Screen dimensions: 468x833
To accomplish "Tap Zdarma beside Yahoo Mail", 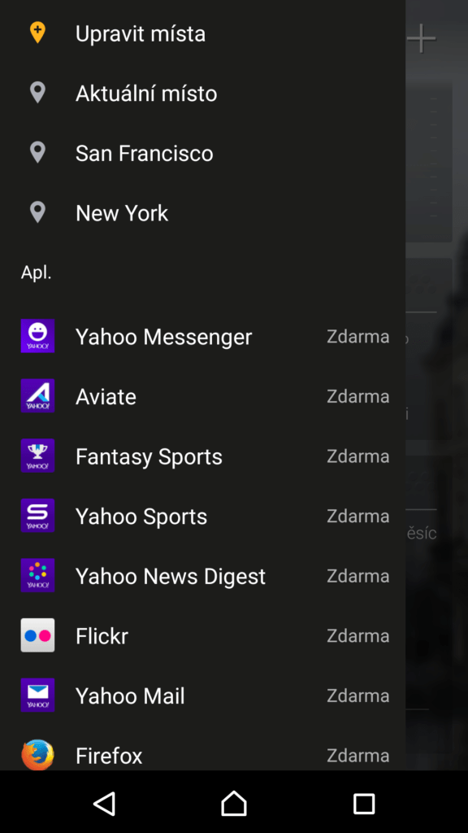I will coord(358,696).
